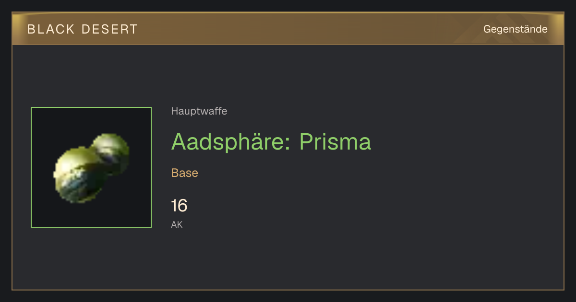
Task: Select the Base enhancement level label
Action: point(185,173)
